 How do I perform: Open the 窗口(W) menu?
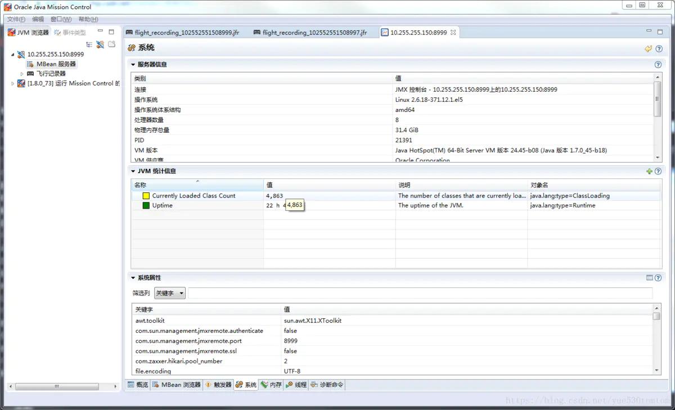(61, 19)
